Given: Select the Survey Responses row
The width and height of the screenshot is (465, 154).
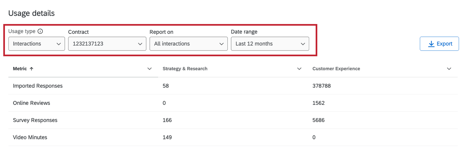Looking at the screenshot, I should tap(35, 120).
